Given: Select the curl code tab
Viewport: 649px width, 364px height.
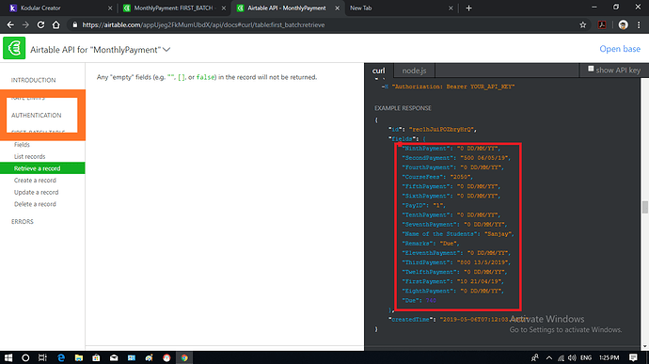Looking at the screenshot, I should tap(378, 71).
